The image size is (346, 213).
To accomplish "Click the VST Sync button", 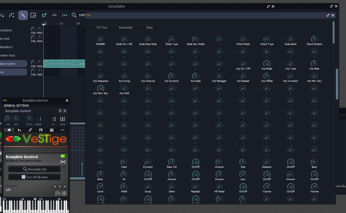I will (x=102, y=27).
